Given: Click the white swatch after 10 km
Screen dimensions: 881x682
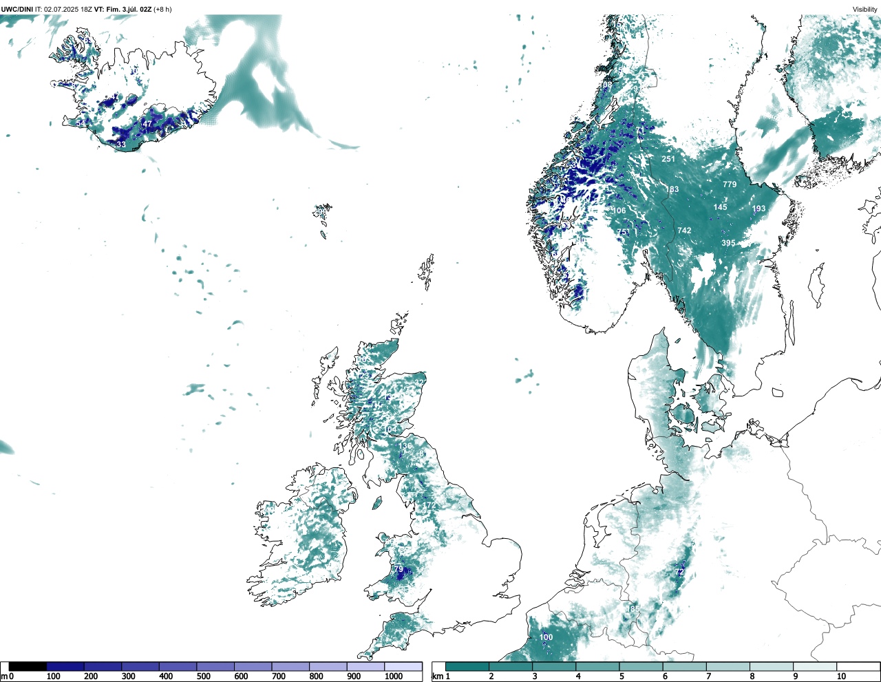Looking at the screenshot, I should [858, 666].
